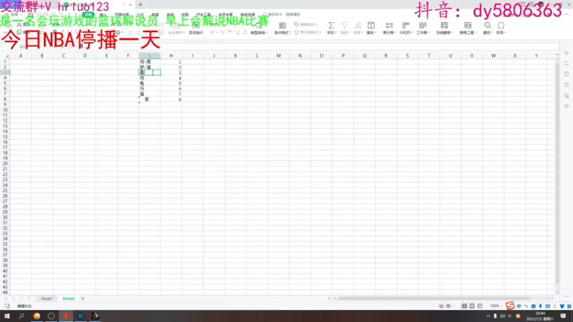Click the Sogou input method logo
Screen dimensions: 573x322
point(510,306)
